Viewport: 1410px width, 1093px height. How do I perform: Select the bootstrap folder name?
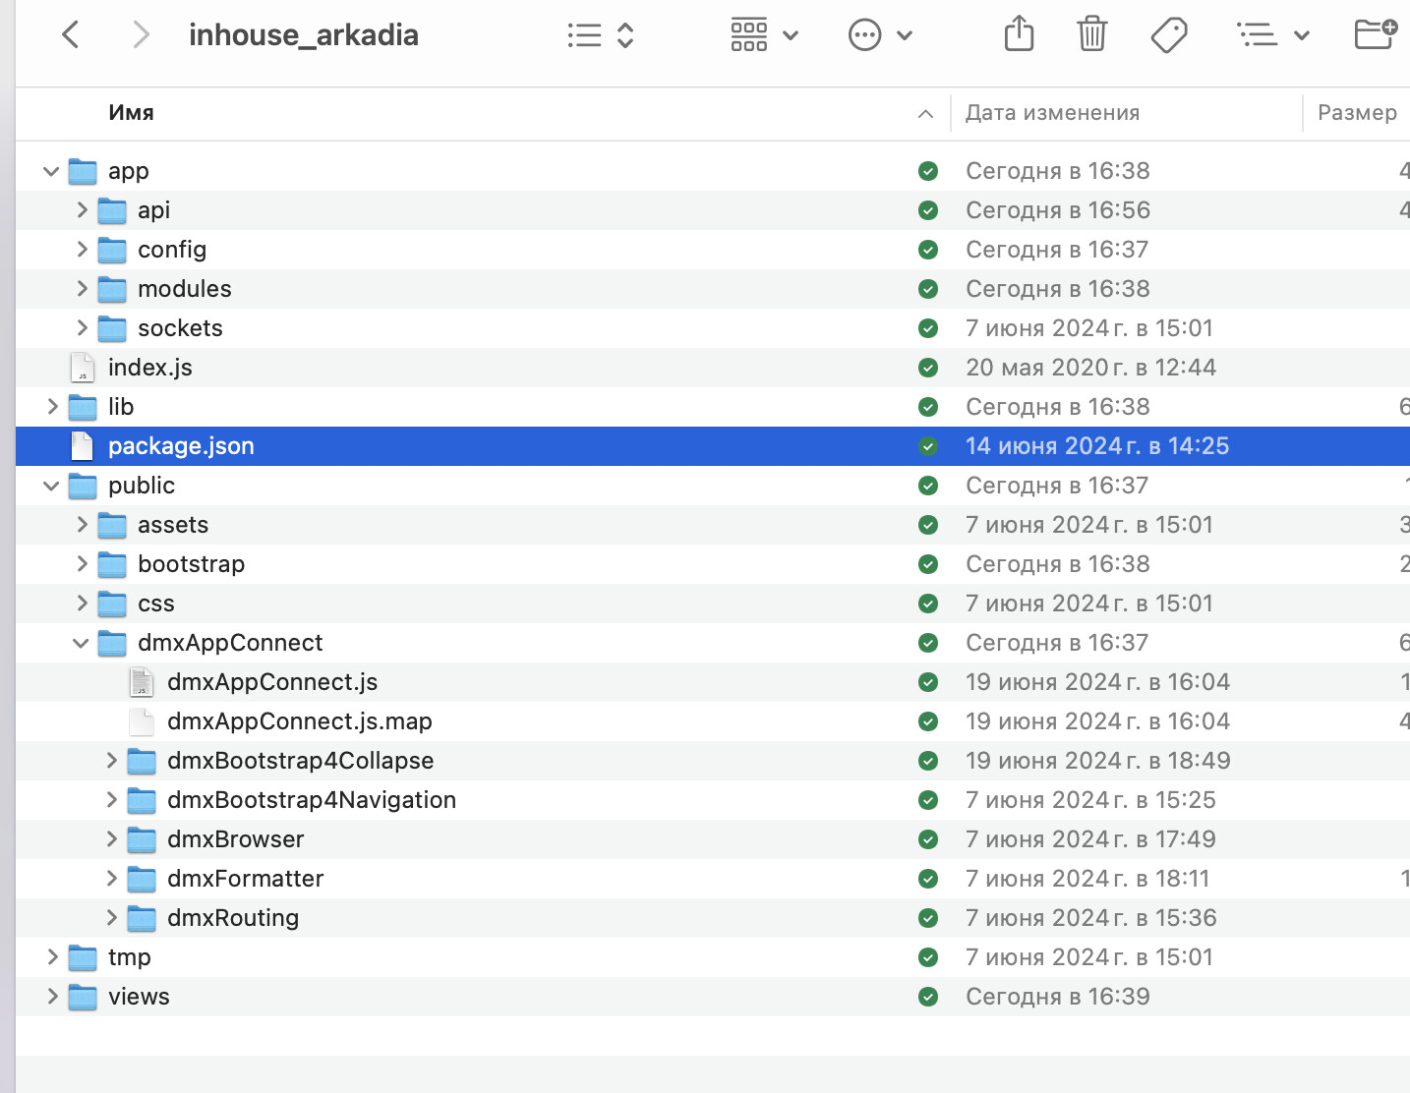coord(192,564)
